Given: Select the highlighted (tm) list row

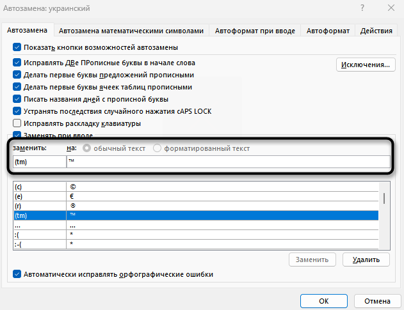Looking at the screenshot, I should point(196,215).
